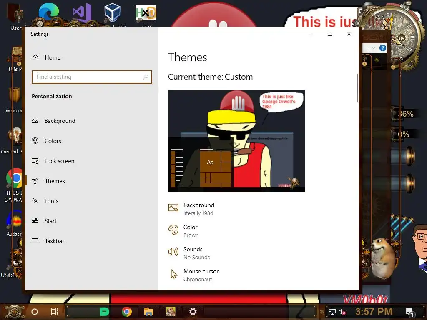Click the Colors palette icon in sidebar

pos(35,140)
